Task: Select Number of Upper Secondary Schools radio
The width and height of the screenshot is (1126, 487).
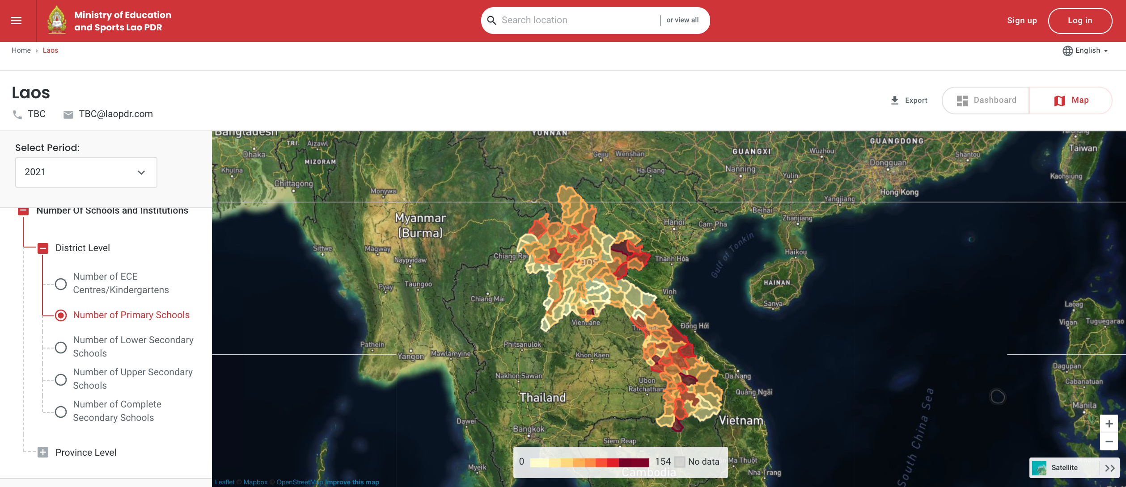Action: (61, 379)
